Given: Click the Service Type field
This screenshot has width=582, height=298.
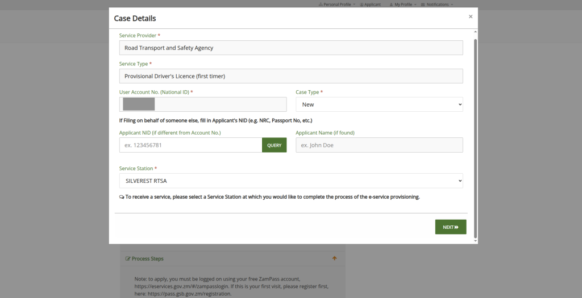Looking at the screenshot, I should [x=291, y=76].
